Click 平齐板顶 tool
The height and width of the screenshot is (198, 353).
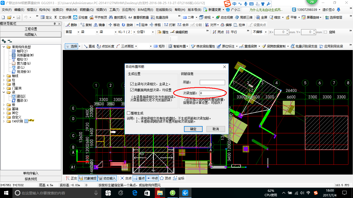pyautogui.click(x=98, y=17)
